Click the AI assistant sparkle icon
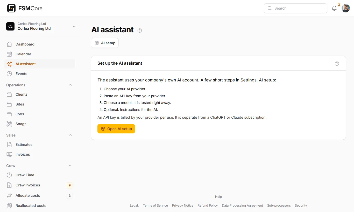 (x=9, y=64)
